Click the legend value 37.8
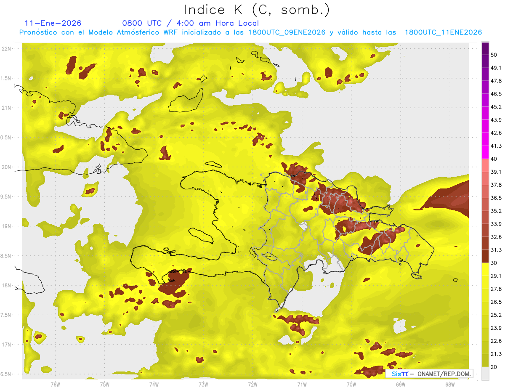The image size is (505, 390). (496, 185)
